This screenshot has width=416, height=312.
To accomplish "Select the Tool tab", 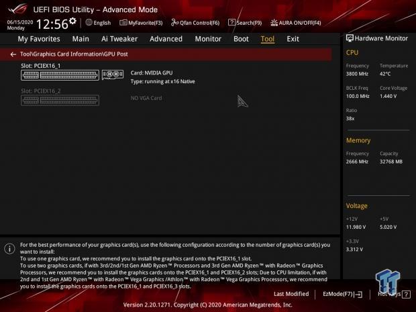I will point(268,39).
